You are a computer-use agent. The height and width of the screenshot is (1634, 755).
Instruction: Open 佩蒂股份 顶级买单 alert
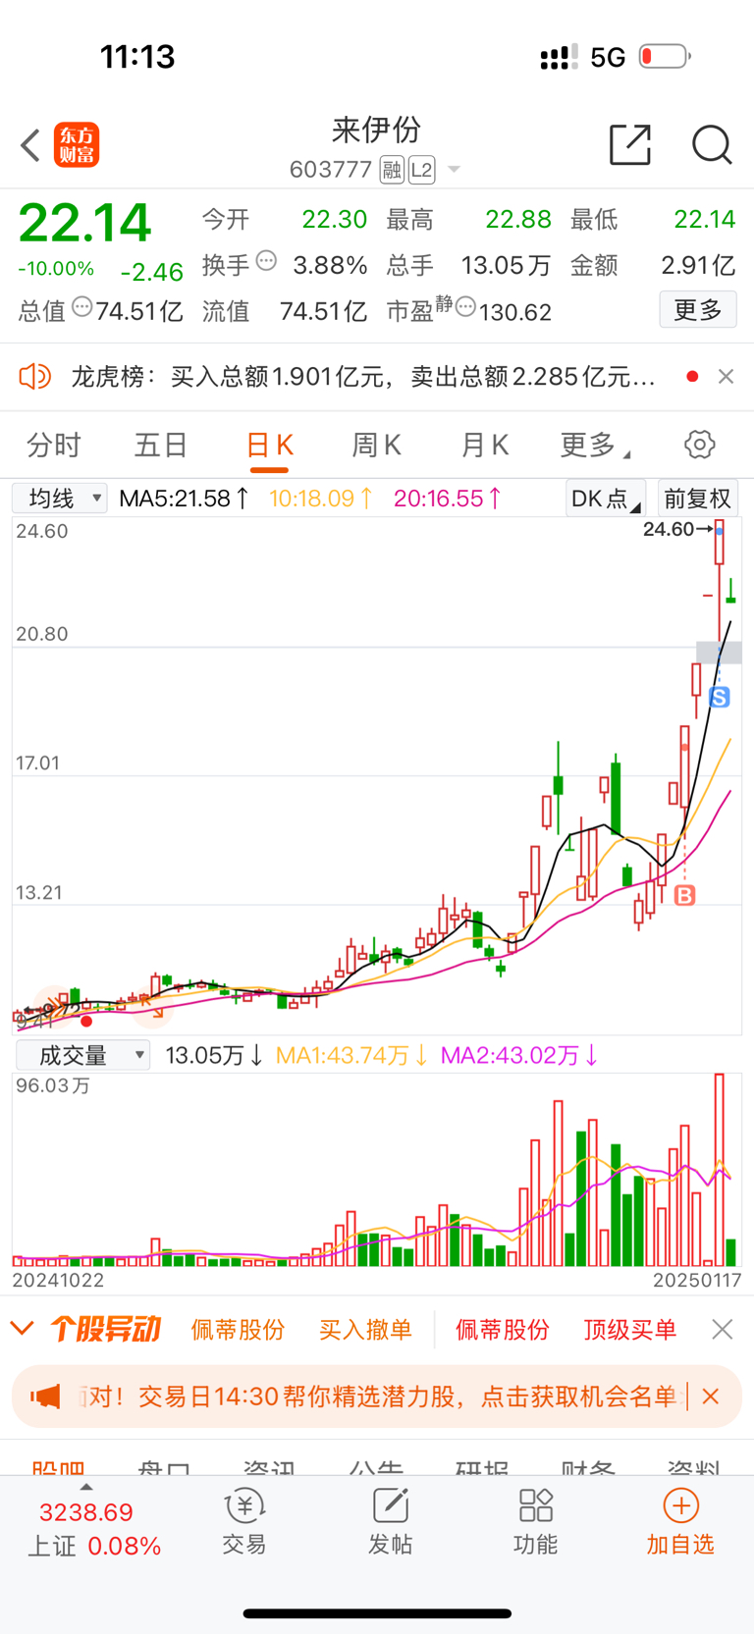click(x=566, y=1330)
